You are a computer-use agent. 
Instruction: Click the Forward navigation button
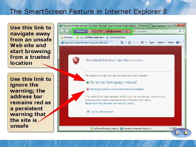tap(67, 31)
